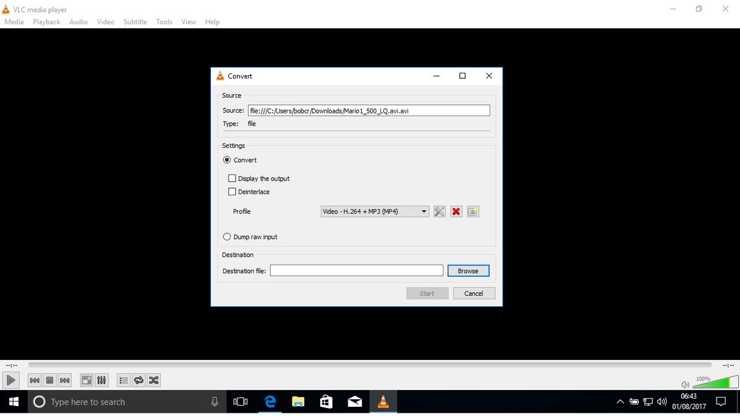Select the Dump raw input option

[x=227, y=237]
